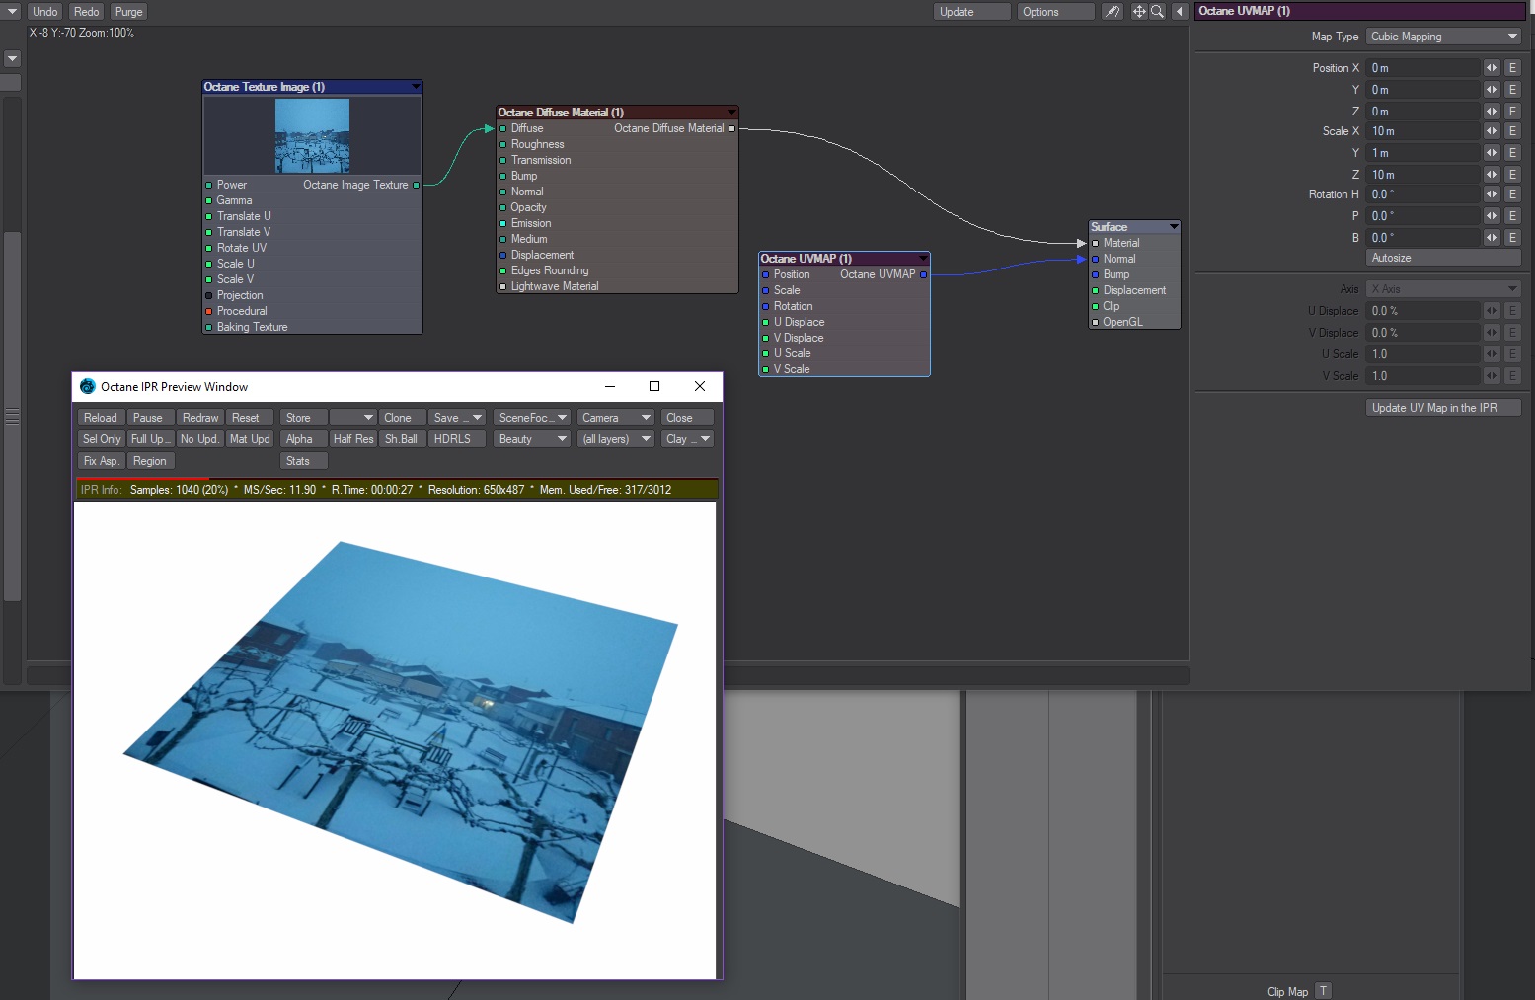Click the Emission socket on Octane Diffuse Material
The height and width of the screenshot is (1000, 1535).
coord(502,223)
